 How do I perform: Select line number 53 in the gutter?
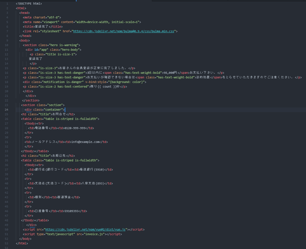pyautogui.click(x=6, y=243)
